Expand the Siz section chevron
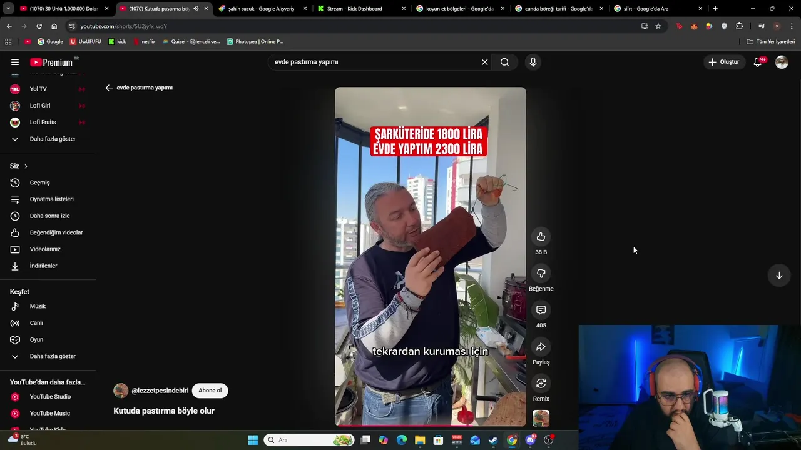 tap(26, 166)
